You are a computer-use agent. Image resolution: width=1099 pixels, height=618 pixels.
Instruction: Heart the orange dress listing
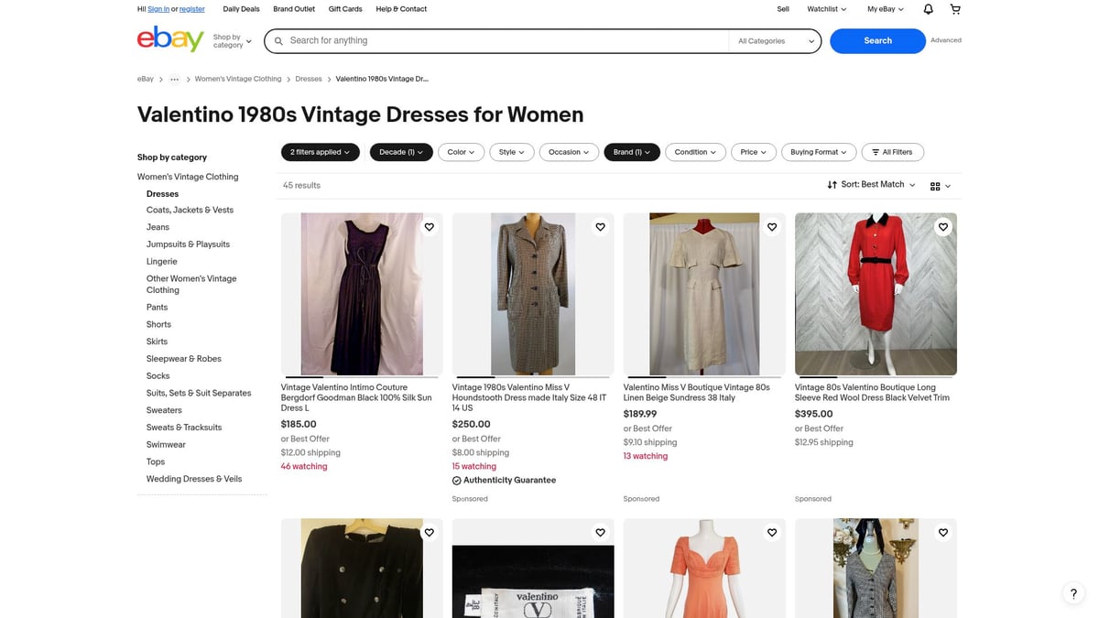pyautogui.click(x=771, y=532)
